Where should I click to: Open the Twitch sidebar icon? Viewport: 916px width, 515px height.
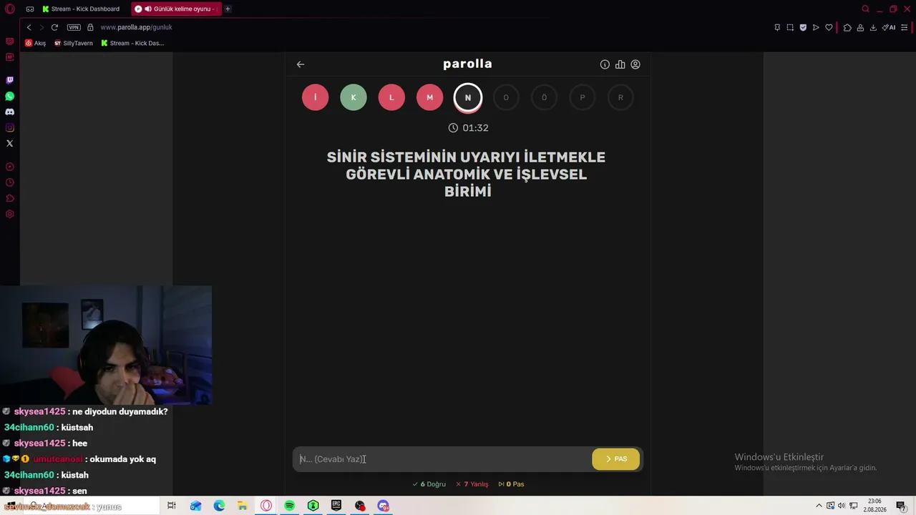10,80
